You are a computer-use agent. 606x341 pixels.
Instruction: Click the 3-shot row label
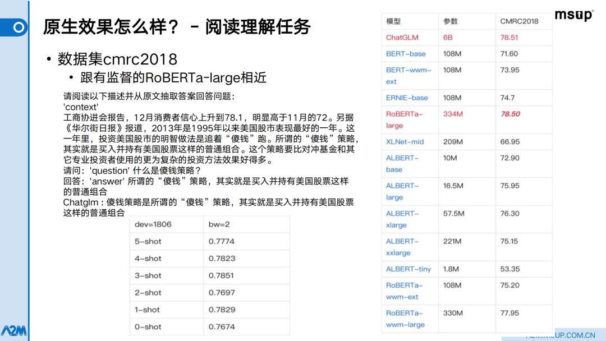pyautogui.click(x=148, y=275)
